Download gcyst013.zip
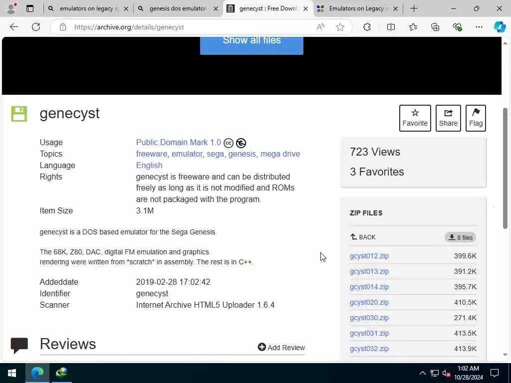The width and height of the screenshot is (511, 383). (369, 271)
